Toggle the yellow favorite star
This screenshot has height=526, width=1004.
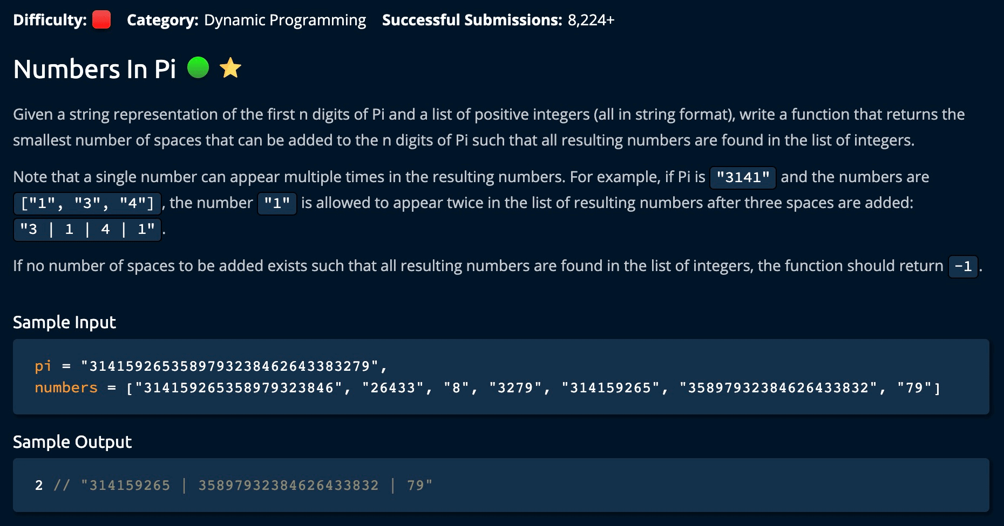pos(230,68)
